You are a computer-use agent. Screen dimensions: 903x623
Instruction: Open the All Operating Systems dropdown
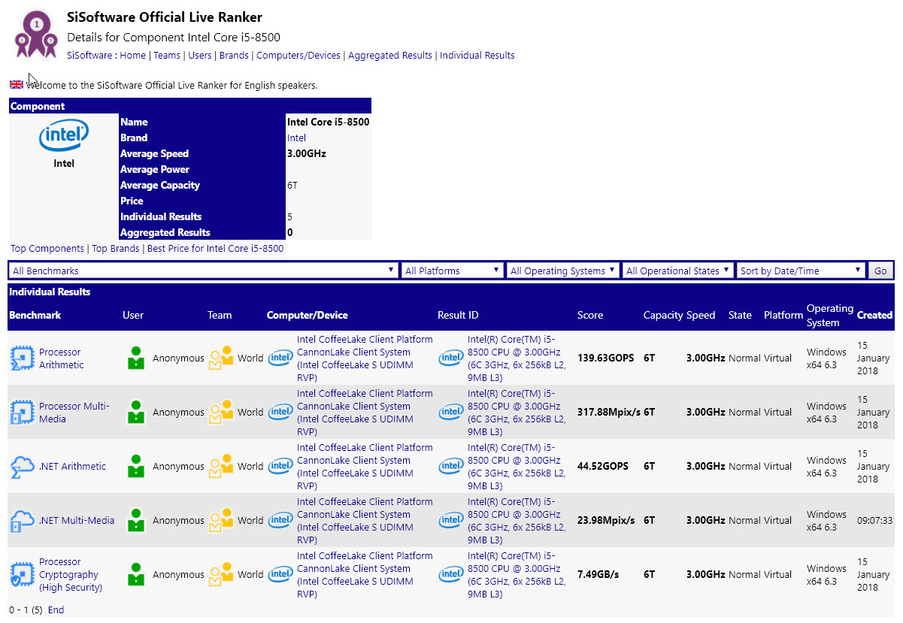(x=563, y=271)
